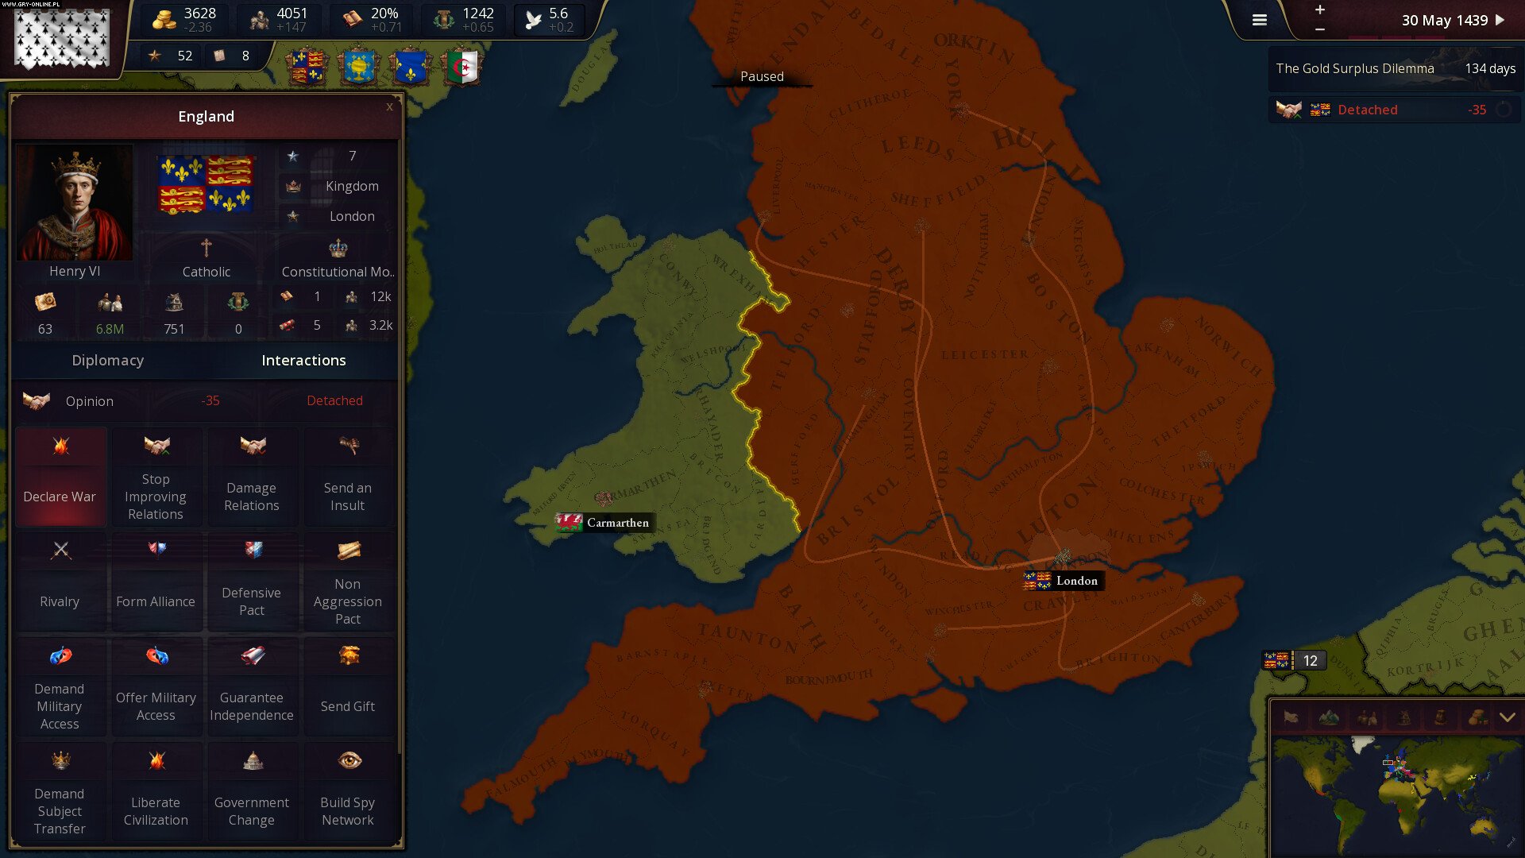This screenshot has width=1525, height=858.
Task: Click the zoom in plus control
Action: 1319,10
